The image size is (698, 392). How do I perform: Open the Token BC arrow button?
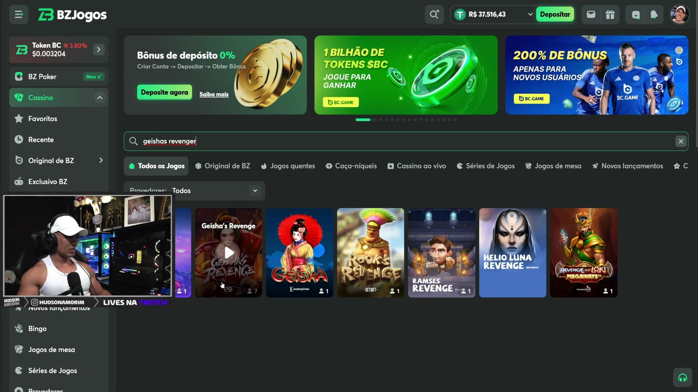tap(99, 49)
